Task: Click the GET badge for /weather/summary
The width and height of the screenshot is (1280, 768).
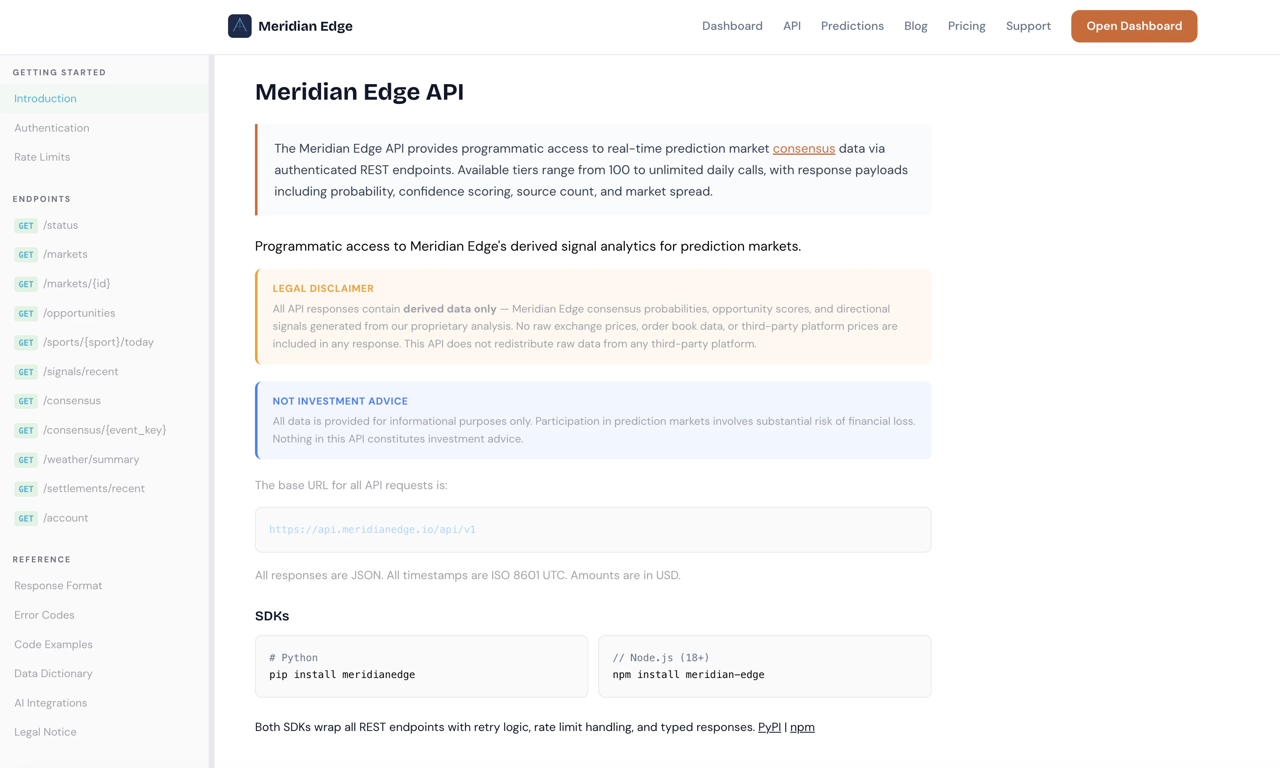Action: [26, 460]
